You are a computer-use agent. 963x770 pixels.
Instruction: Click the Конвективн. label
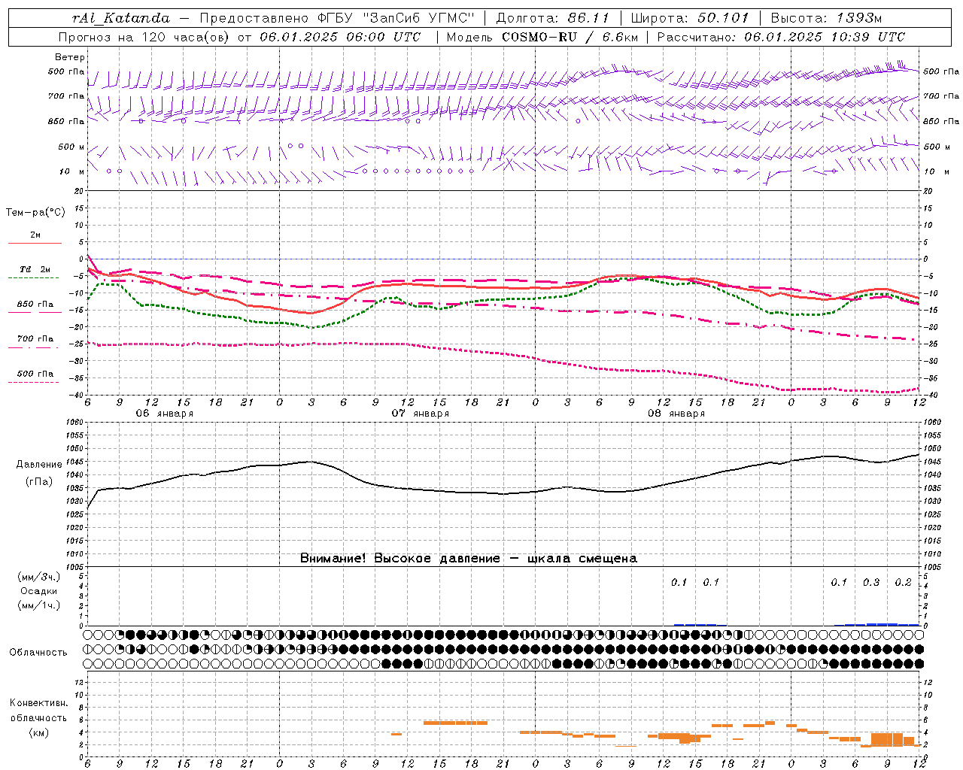click(x=38, y=703)
